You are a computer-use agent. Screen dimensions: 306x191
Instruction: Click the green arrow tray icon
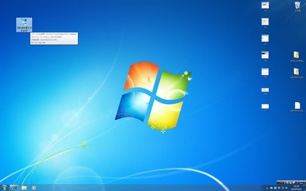271,188
